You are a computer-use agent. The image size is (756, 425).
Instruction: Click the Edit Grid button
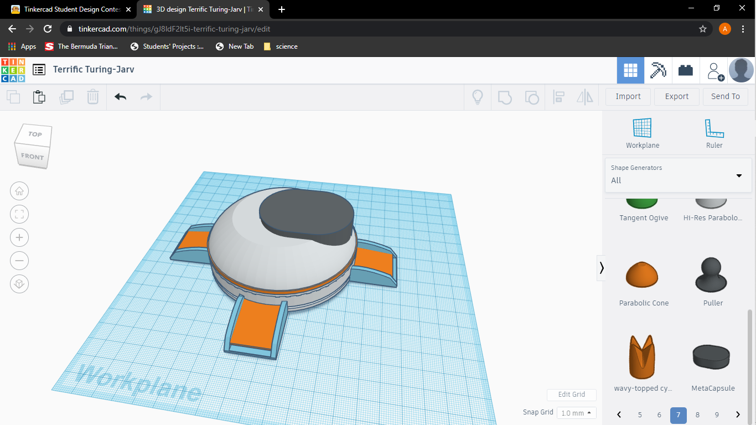(572, 395)
